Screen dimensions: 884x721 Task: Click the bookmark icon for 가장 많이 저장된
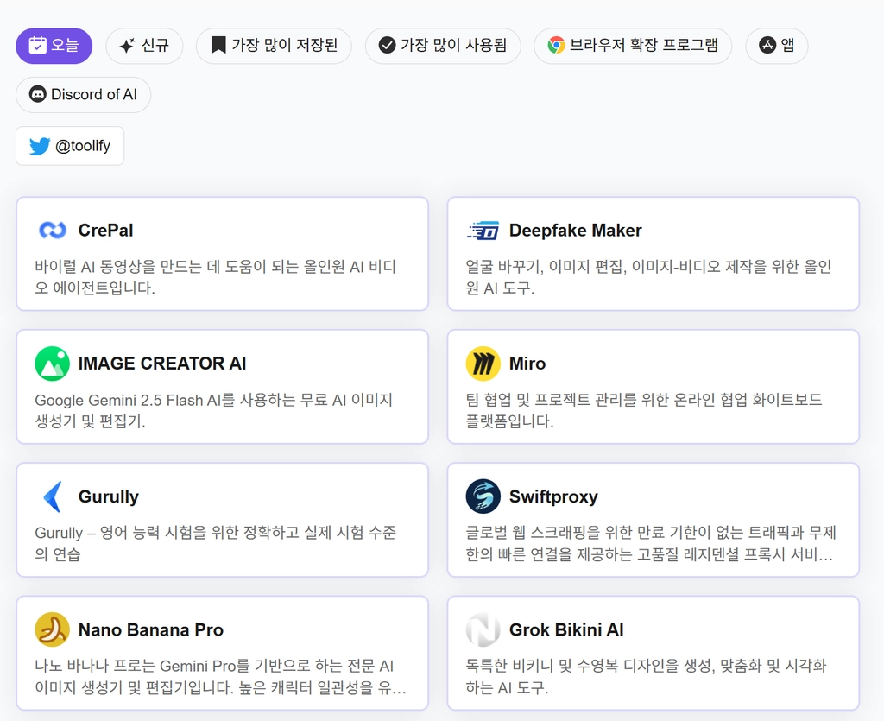point(218,45)
